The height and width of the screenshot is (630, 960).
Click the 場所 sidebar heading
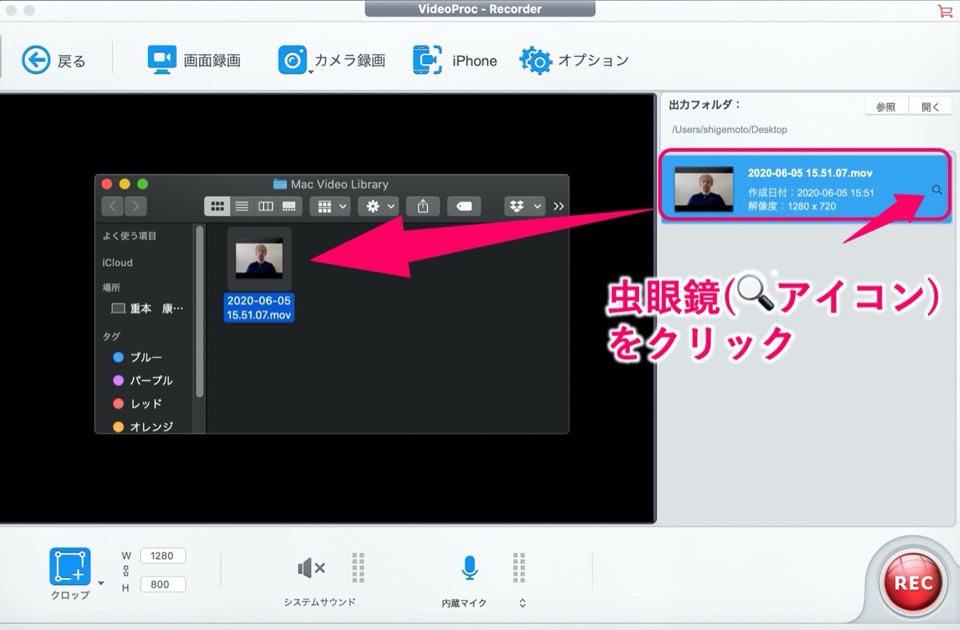tap(111, 287)
